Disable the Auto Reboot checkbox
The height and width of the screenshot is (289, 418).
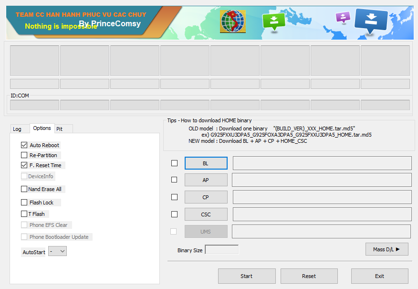24,145
